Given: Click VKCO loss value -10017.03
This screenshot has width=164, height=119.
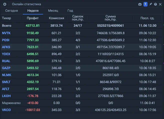Looking at the screenshot, I should click(33, 110).
